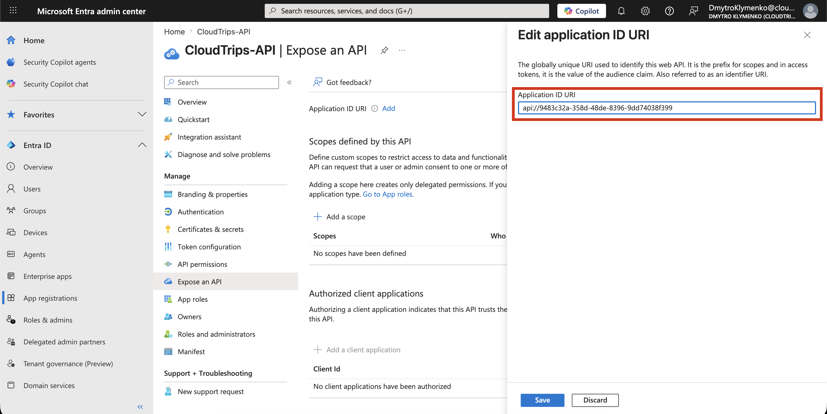Follow the Go to App roles link
Viewport: 827px width, 414px height.
[388, 194]
